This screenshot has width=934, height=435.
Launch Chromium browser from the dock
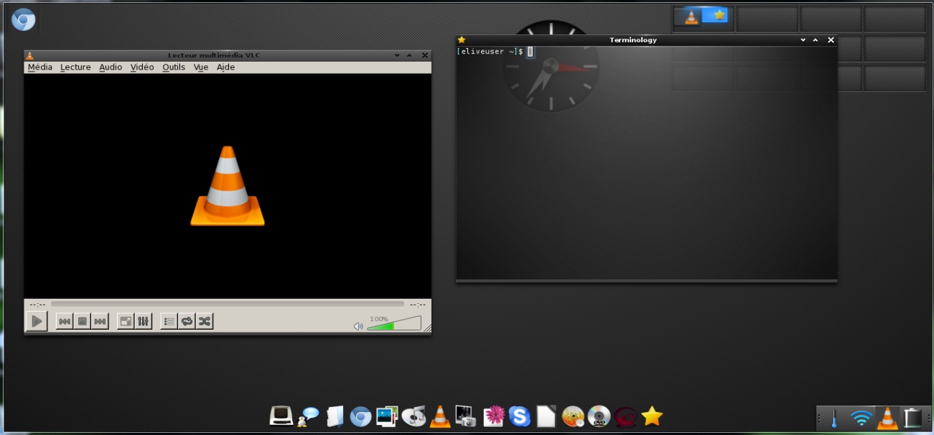click(x=360, y=416)
